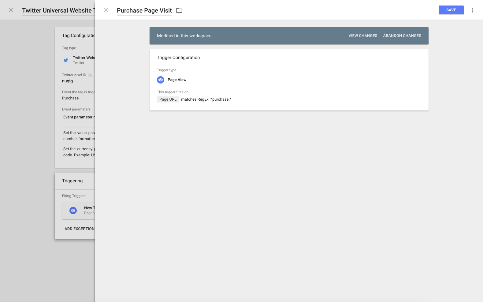Abandon changes in this workspace
The width and height of the screenshot is (483, 302).
point(402,36)
